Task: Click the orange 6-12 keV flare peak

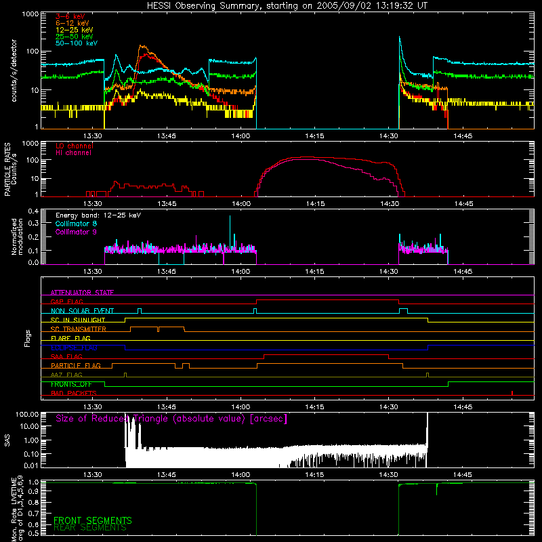Action: pos(142,45)
